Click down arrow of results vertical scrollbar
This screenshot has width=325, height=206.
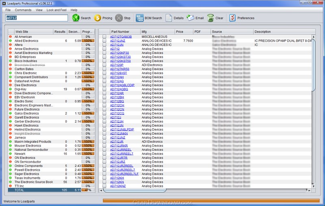[x=313, y=186]
